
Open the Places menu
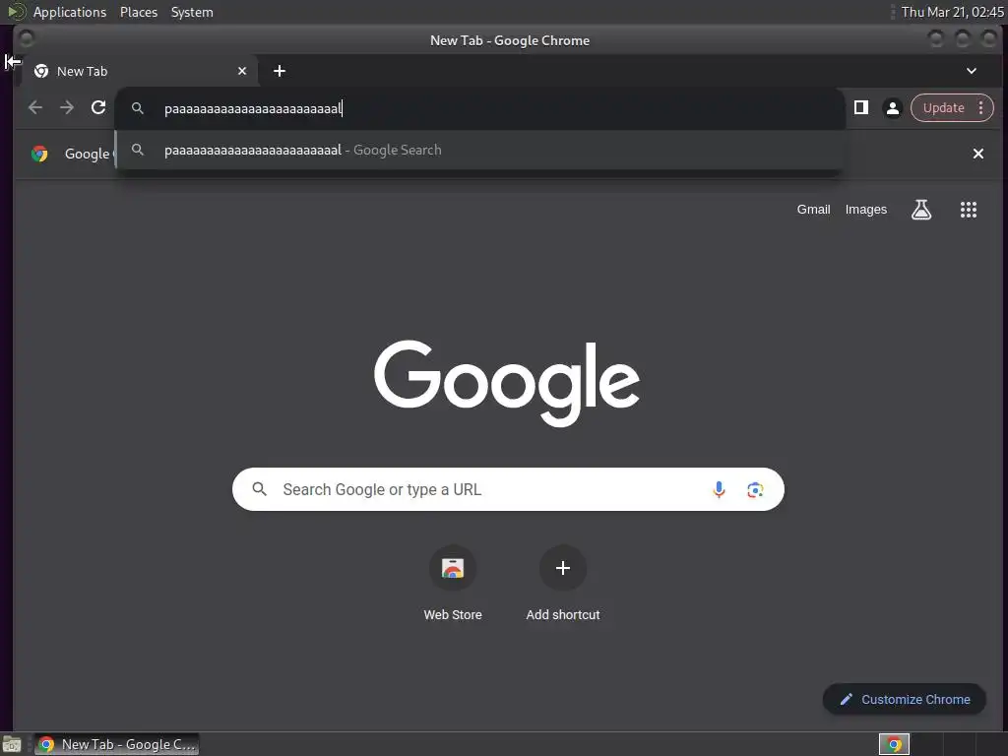(x=139, y=12)
